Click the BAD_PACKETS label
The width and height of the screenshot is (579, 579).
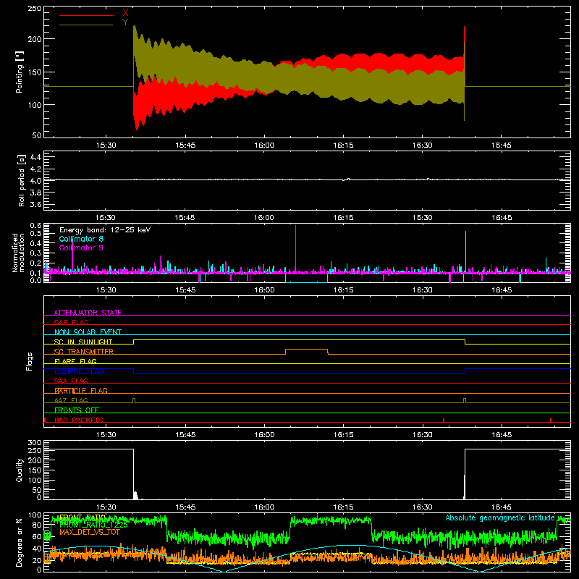point(79,420)
